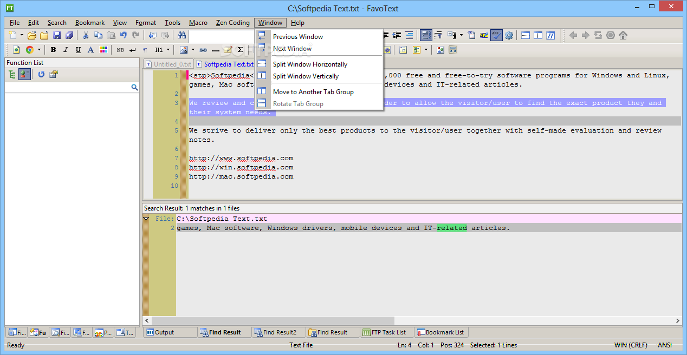The image size is (687, 355).
Task: Click the Open file folder icon
Action: coord(32,35)
